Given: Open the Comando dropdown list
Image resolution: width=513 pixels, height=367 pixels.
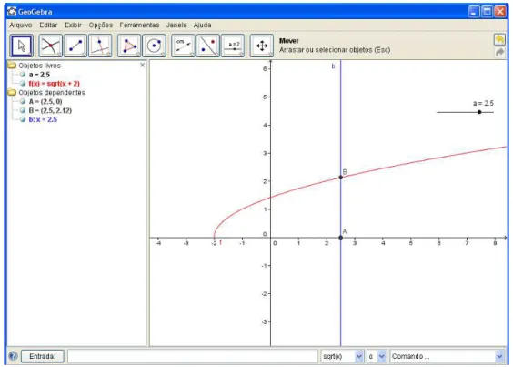Looking at the screenshot, I should click(x=499, y=356).
